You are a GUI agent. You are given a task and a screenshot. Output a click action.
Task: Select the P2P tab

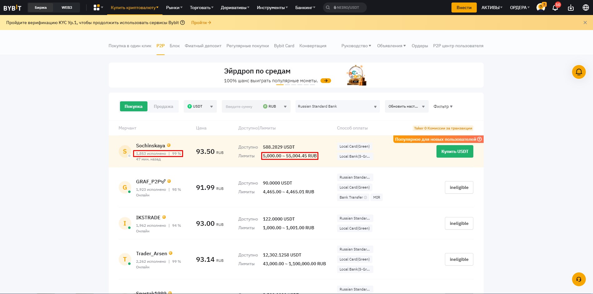[161, 46]
